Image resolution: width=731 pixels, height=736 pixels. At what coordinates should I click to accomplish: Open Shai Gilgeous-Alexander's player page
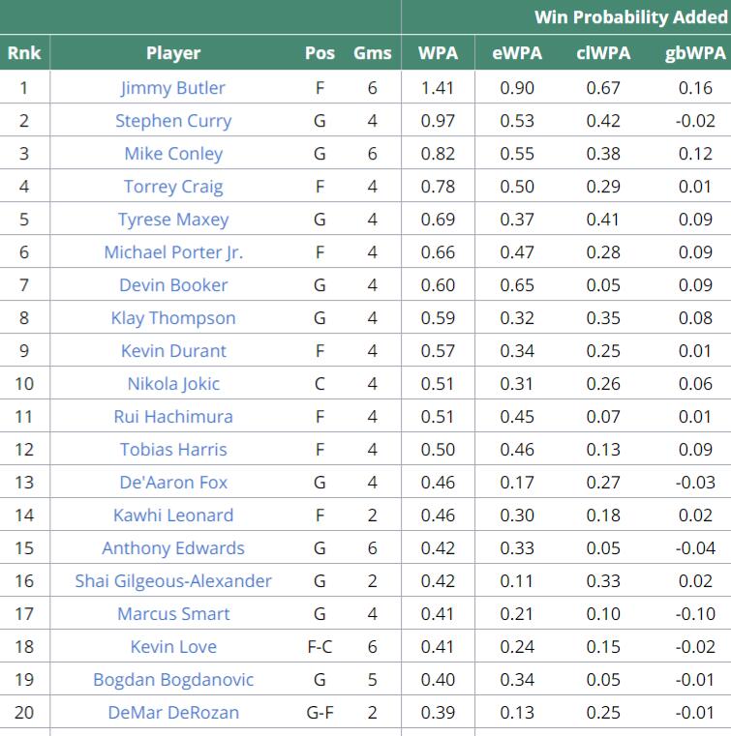tap(173, 581)
